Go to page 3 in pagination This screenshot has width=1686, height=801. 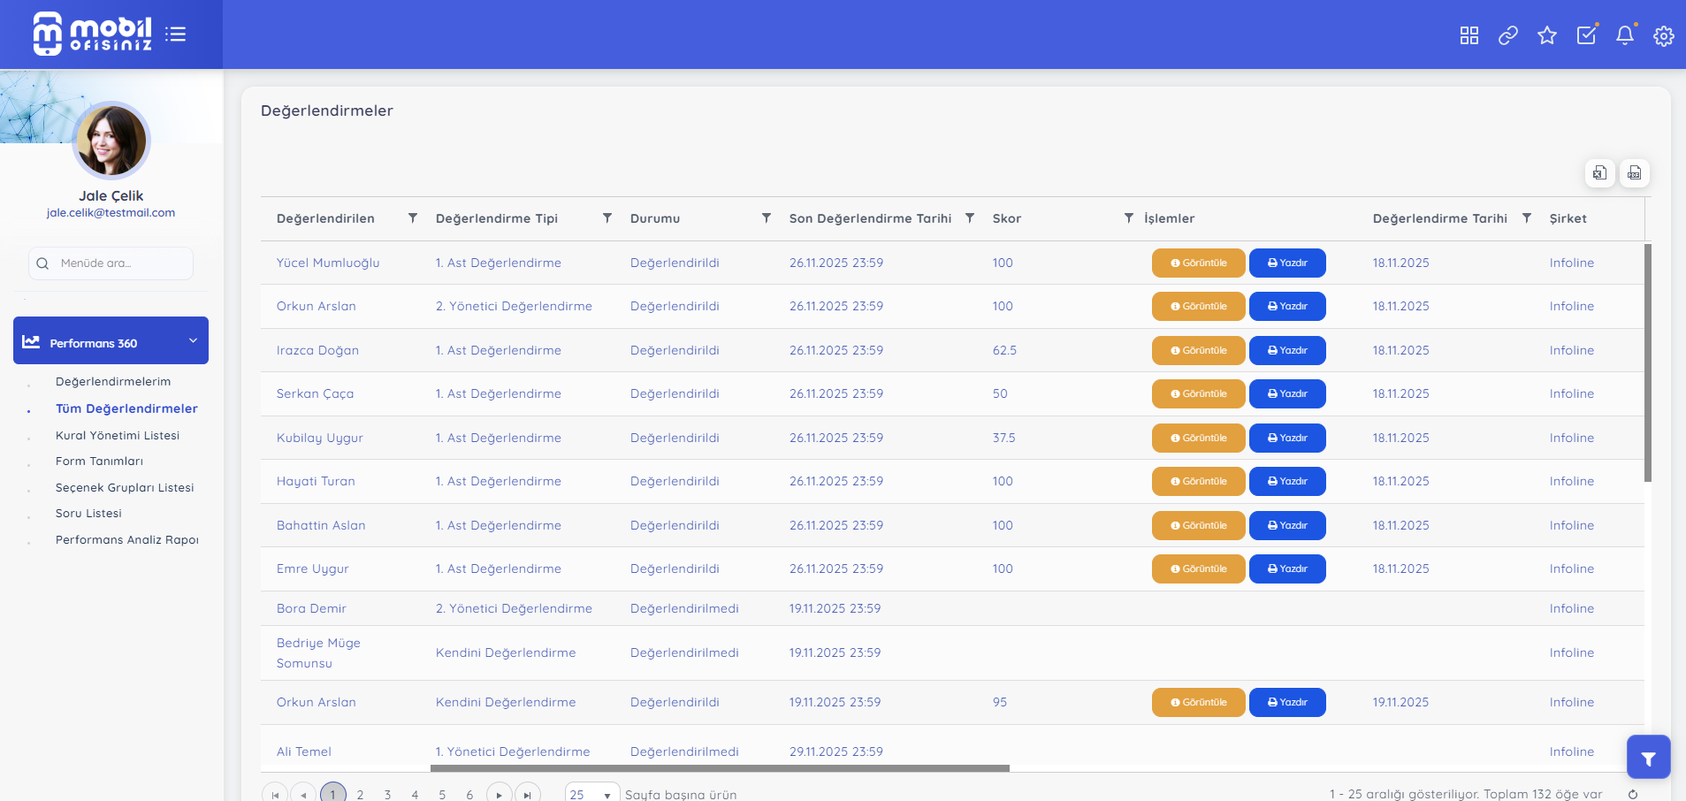tap(387, 794)
